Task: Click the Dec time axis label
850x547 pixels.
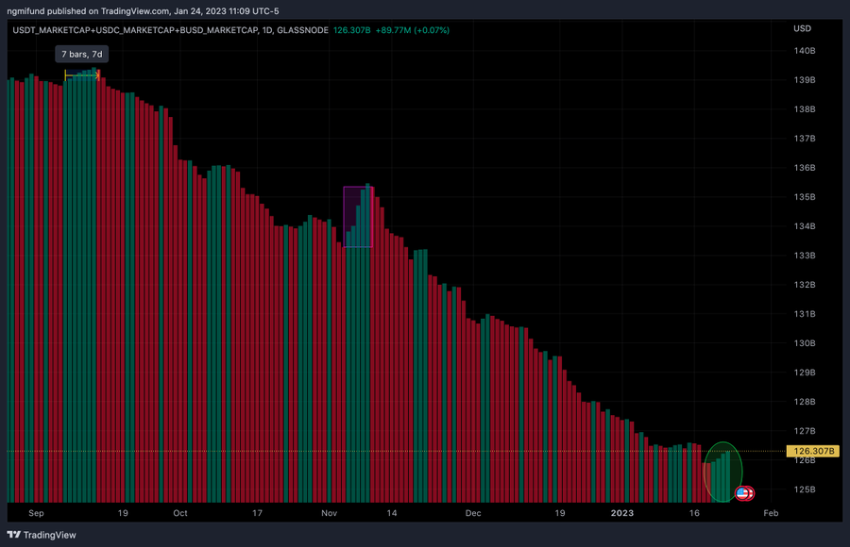Action: pyautogui.click(x=473, y=513)
